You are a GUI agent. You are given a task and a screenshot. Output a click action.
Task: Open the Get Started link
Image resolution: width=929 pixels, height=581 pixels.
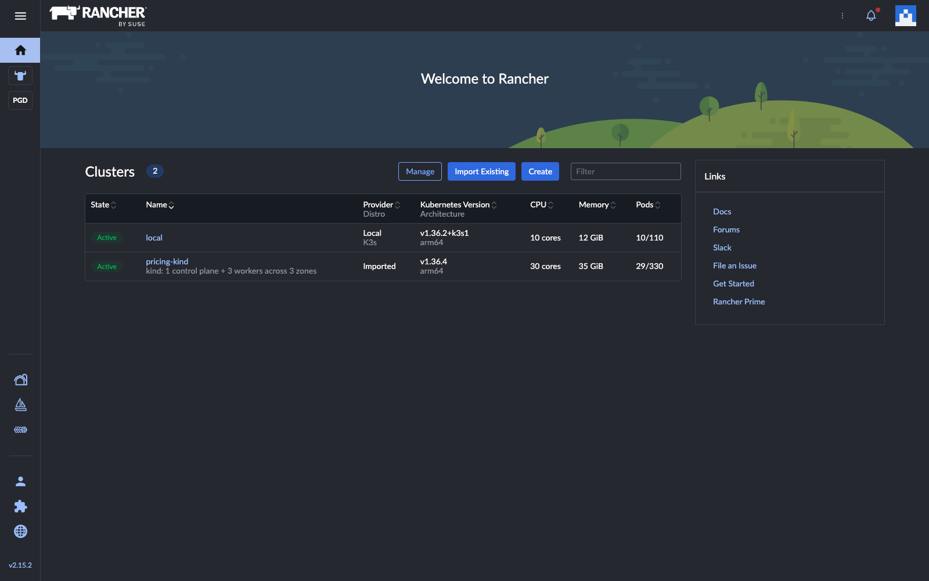(x=733, y=284)
